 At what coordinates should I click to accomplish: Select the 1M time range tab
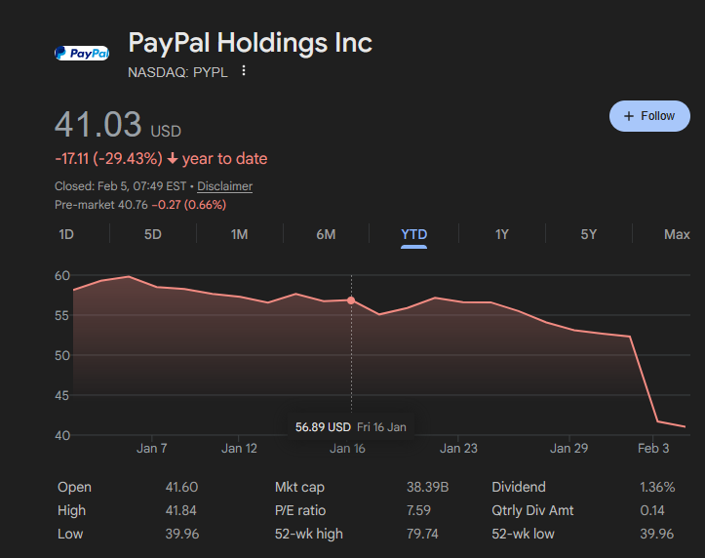(x=239, y=234)
